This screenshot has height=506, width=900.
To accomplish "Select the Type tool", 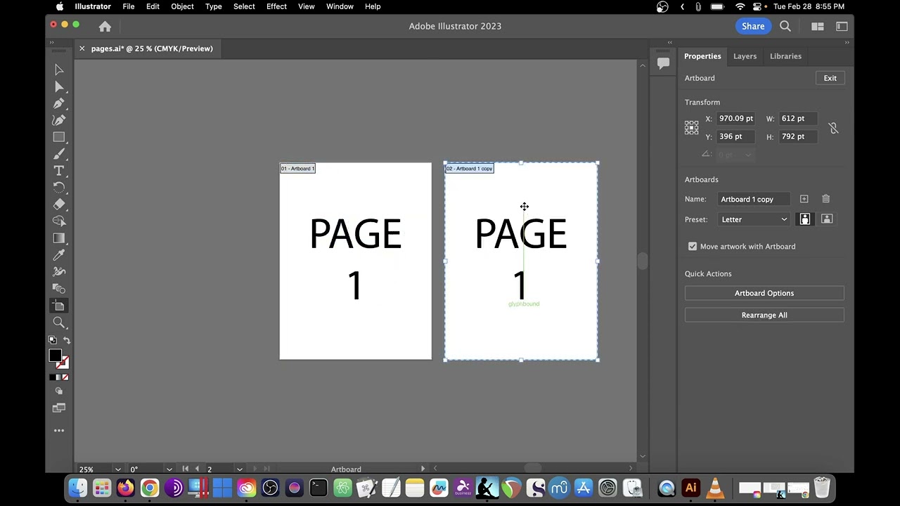I will click(59, 171).
